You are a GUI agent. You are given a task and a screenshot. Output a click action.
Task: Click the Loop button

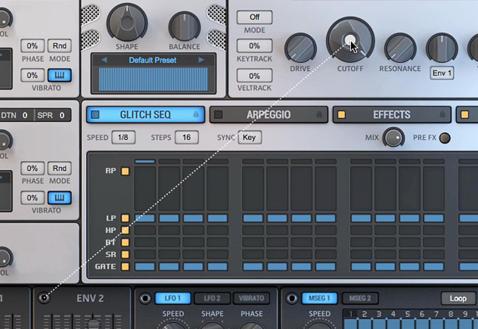[458, 298]
